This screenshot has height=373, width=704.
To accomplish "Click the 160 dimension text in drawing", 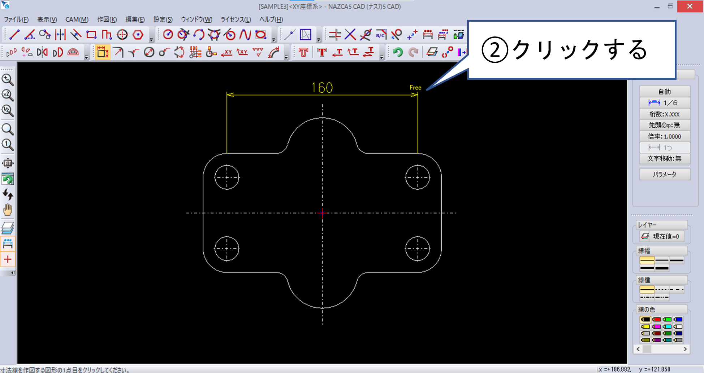I will pos(322,88).
